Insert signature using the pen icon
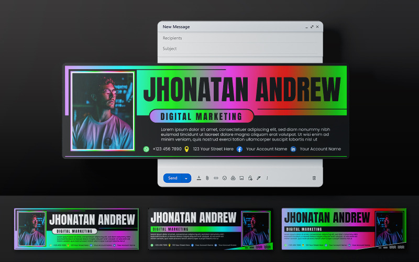 [258, 178]
